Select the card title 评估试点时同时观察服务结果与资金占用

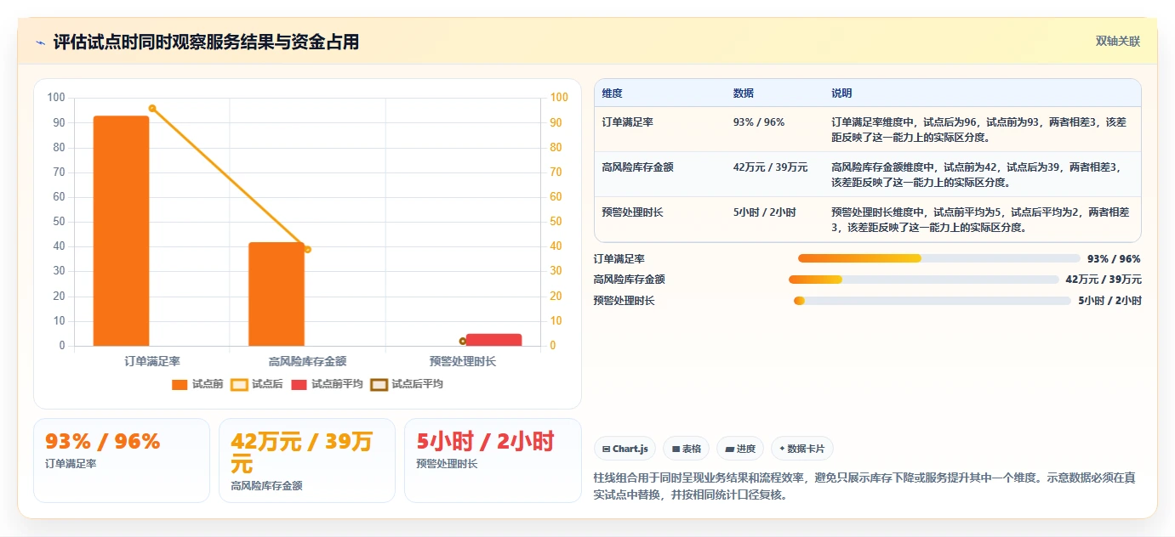click(206, 42)
